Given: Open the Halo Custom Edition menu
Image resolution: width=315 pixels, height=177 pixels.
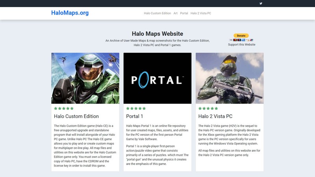Looking at the screenshot, I should tap(157, 13).
